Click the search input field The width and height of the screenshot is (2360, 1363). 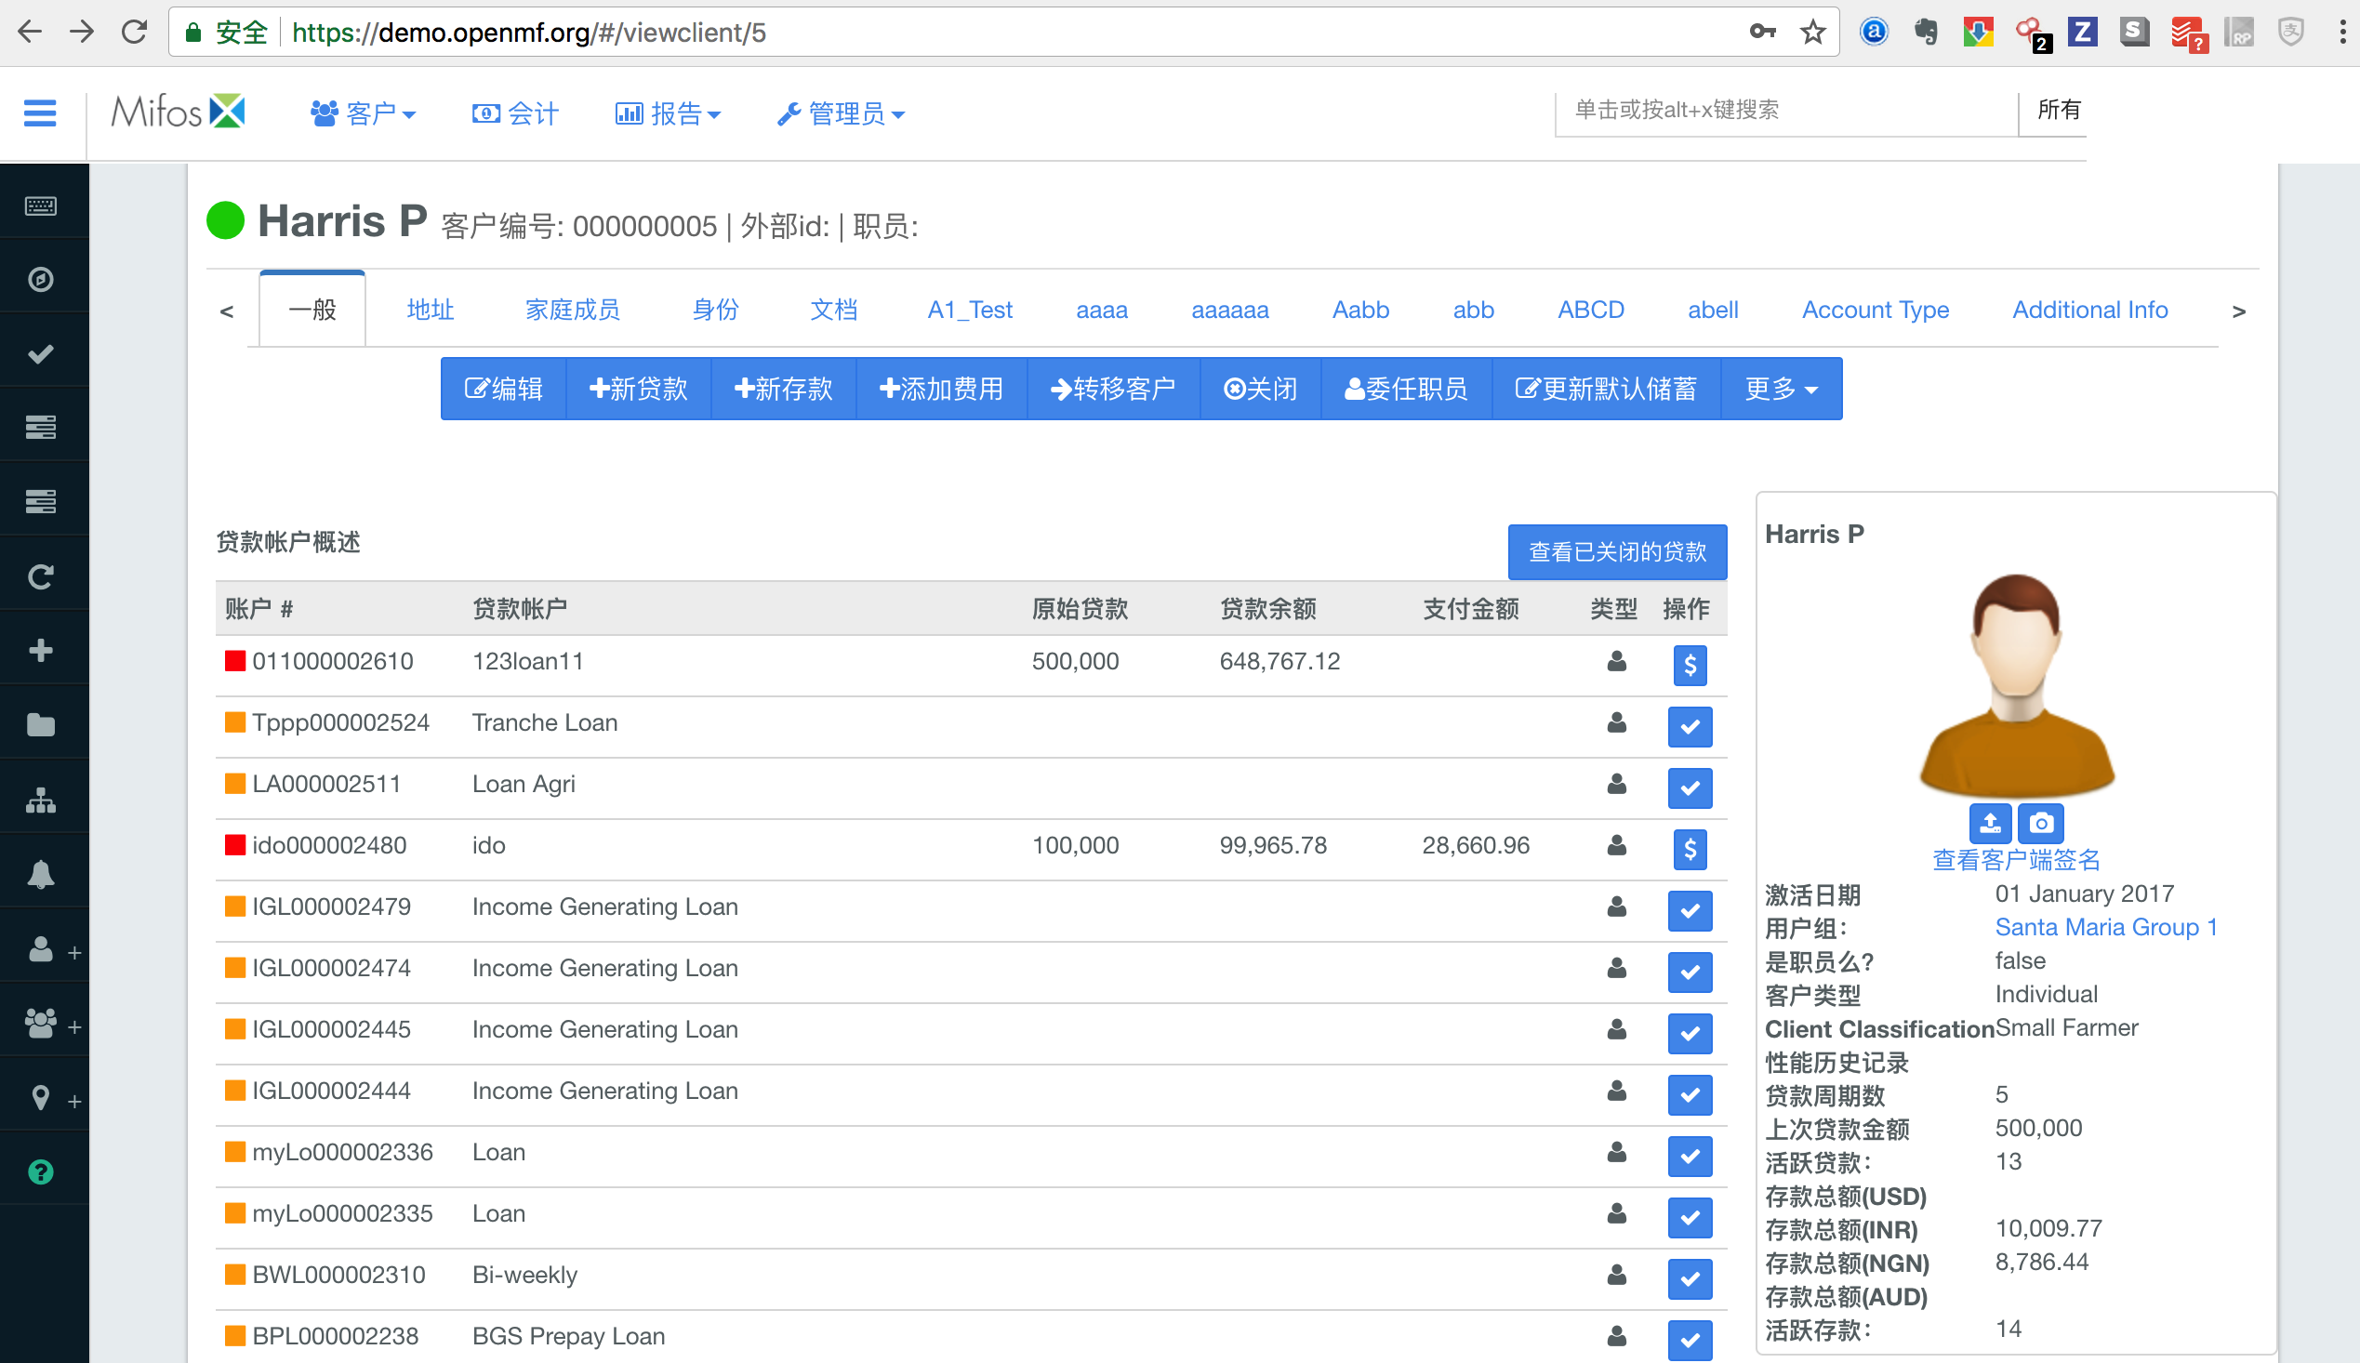[1783, 111]
